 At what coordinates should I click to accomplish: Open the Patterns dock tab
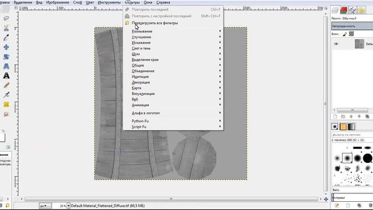point(343,127)
